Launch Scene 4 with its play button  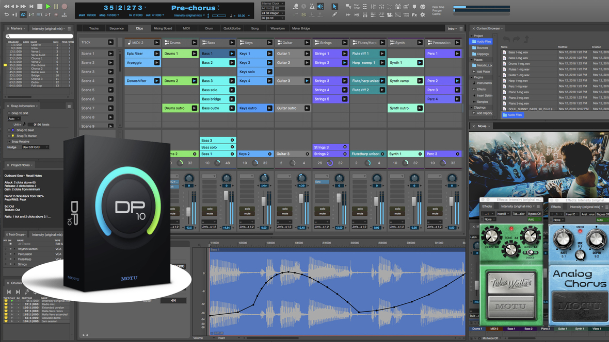click(110, 81)
